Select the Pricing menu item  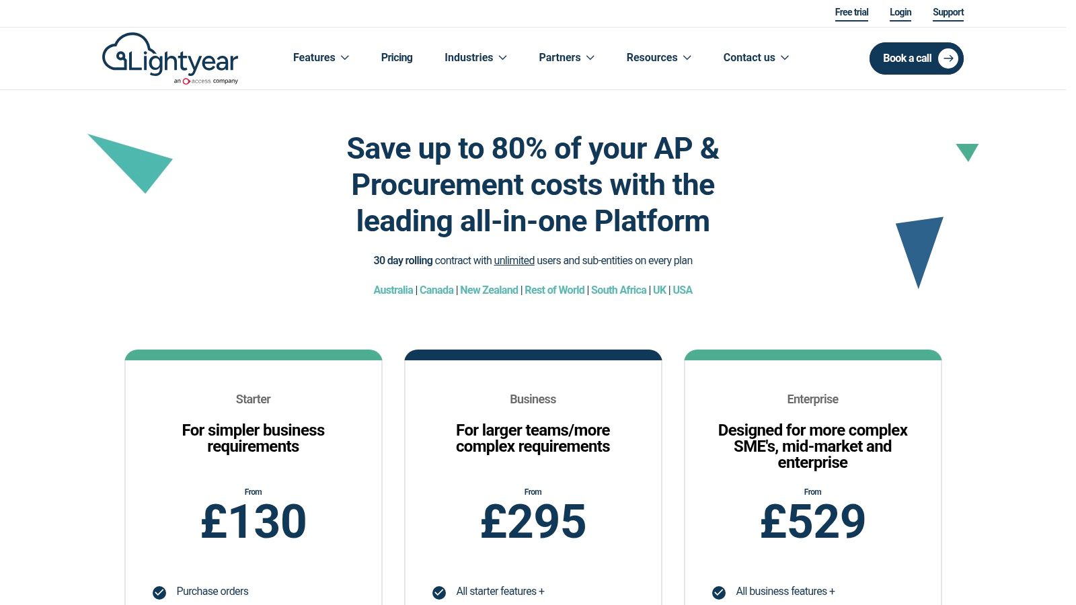397,58
